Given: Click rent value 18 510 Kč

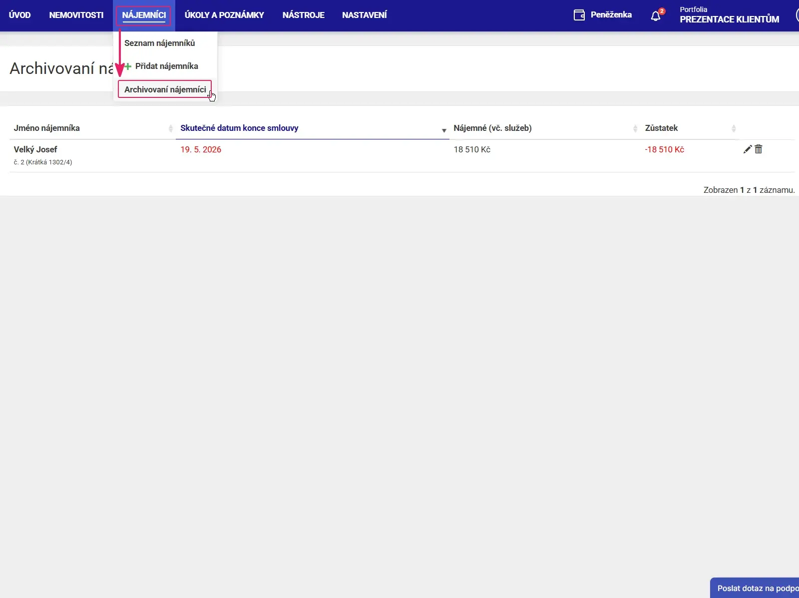Looking at the screenshot, I should click(x=472, y=149).
